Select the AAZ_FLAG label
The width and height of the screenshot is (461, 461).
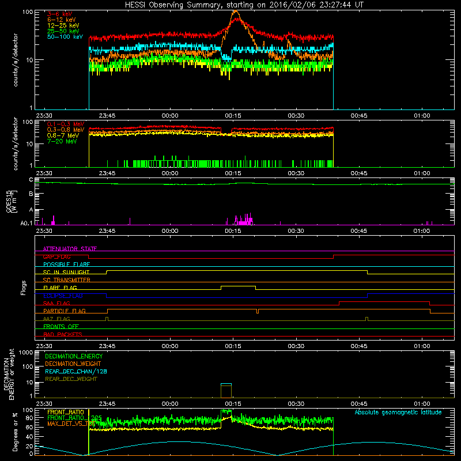point(56,319)
